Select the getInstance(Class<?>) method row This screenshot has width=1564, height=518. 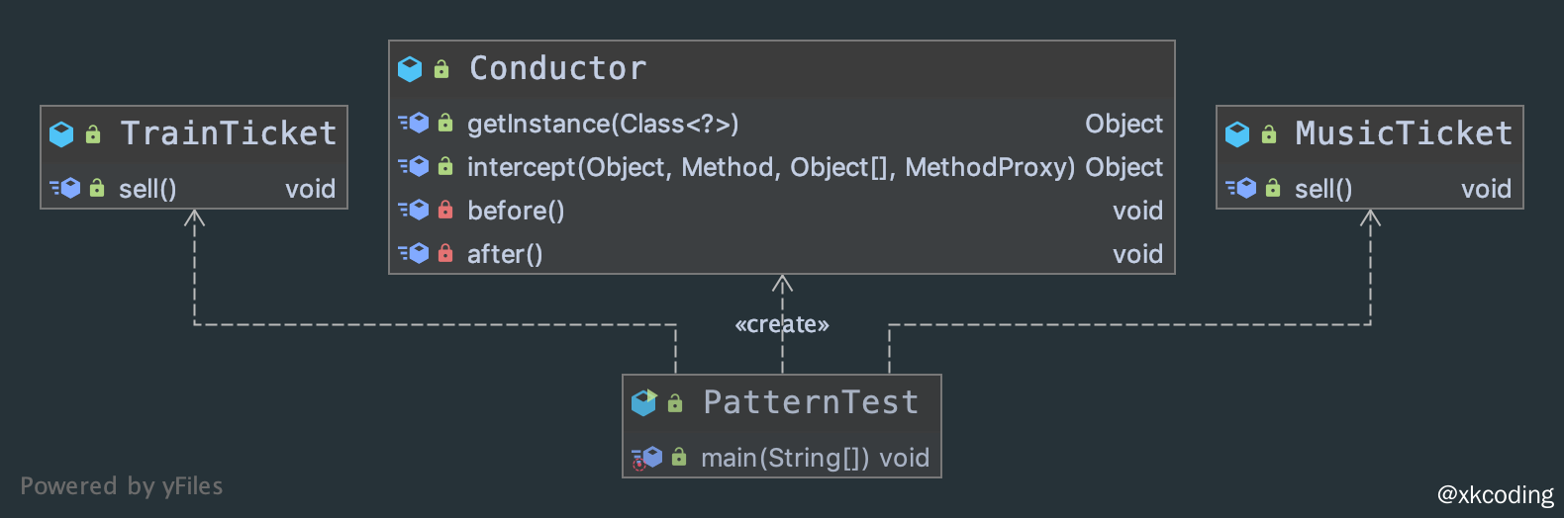click(603, 124)
